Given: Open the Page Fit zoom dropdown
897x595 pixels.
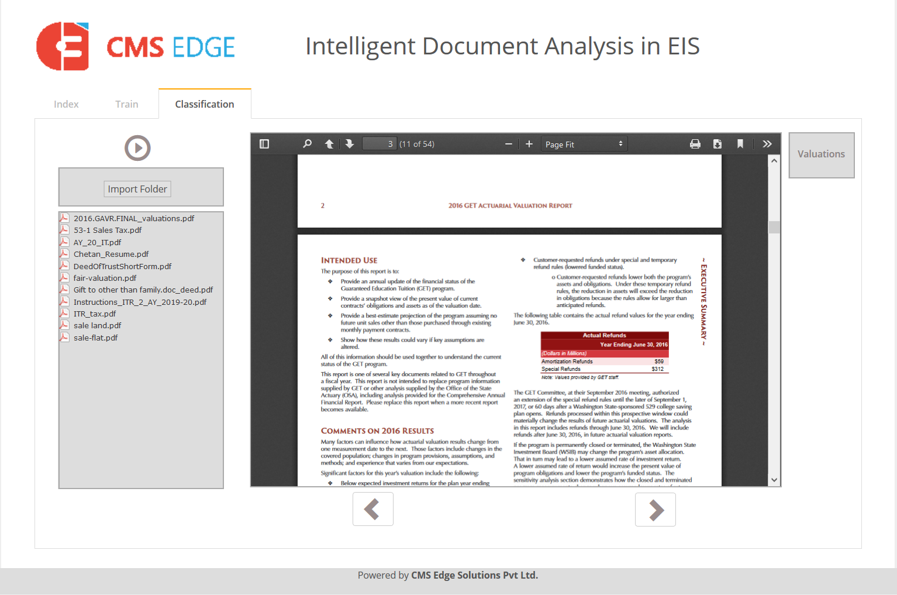Looking at the screenshot, I should (x=584, y=144).
